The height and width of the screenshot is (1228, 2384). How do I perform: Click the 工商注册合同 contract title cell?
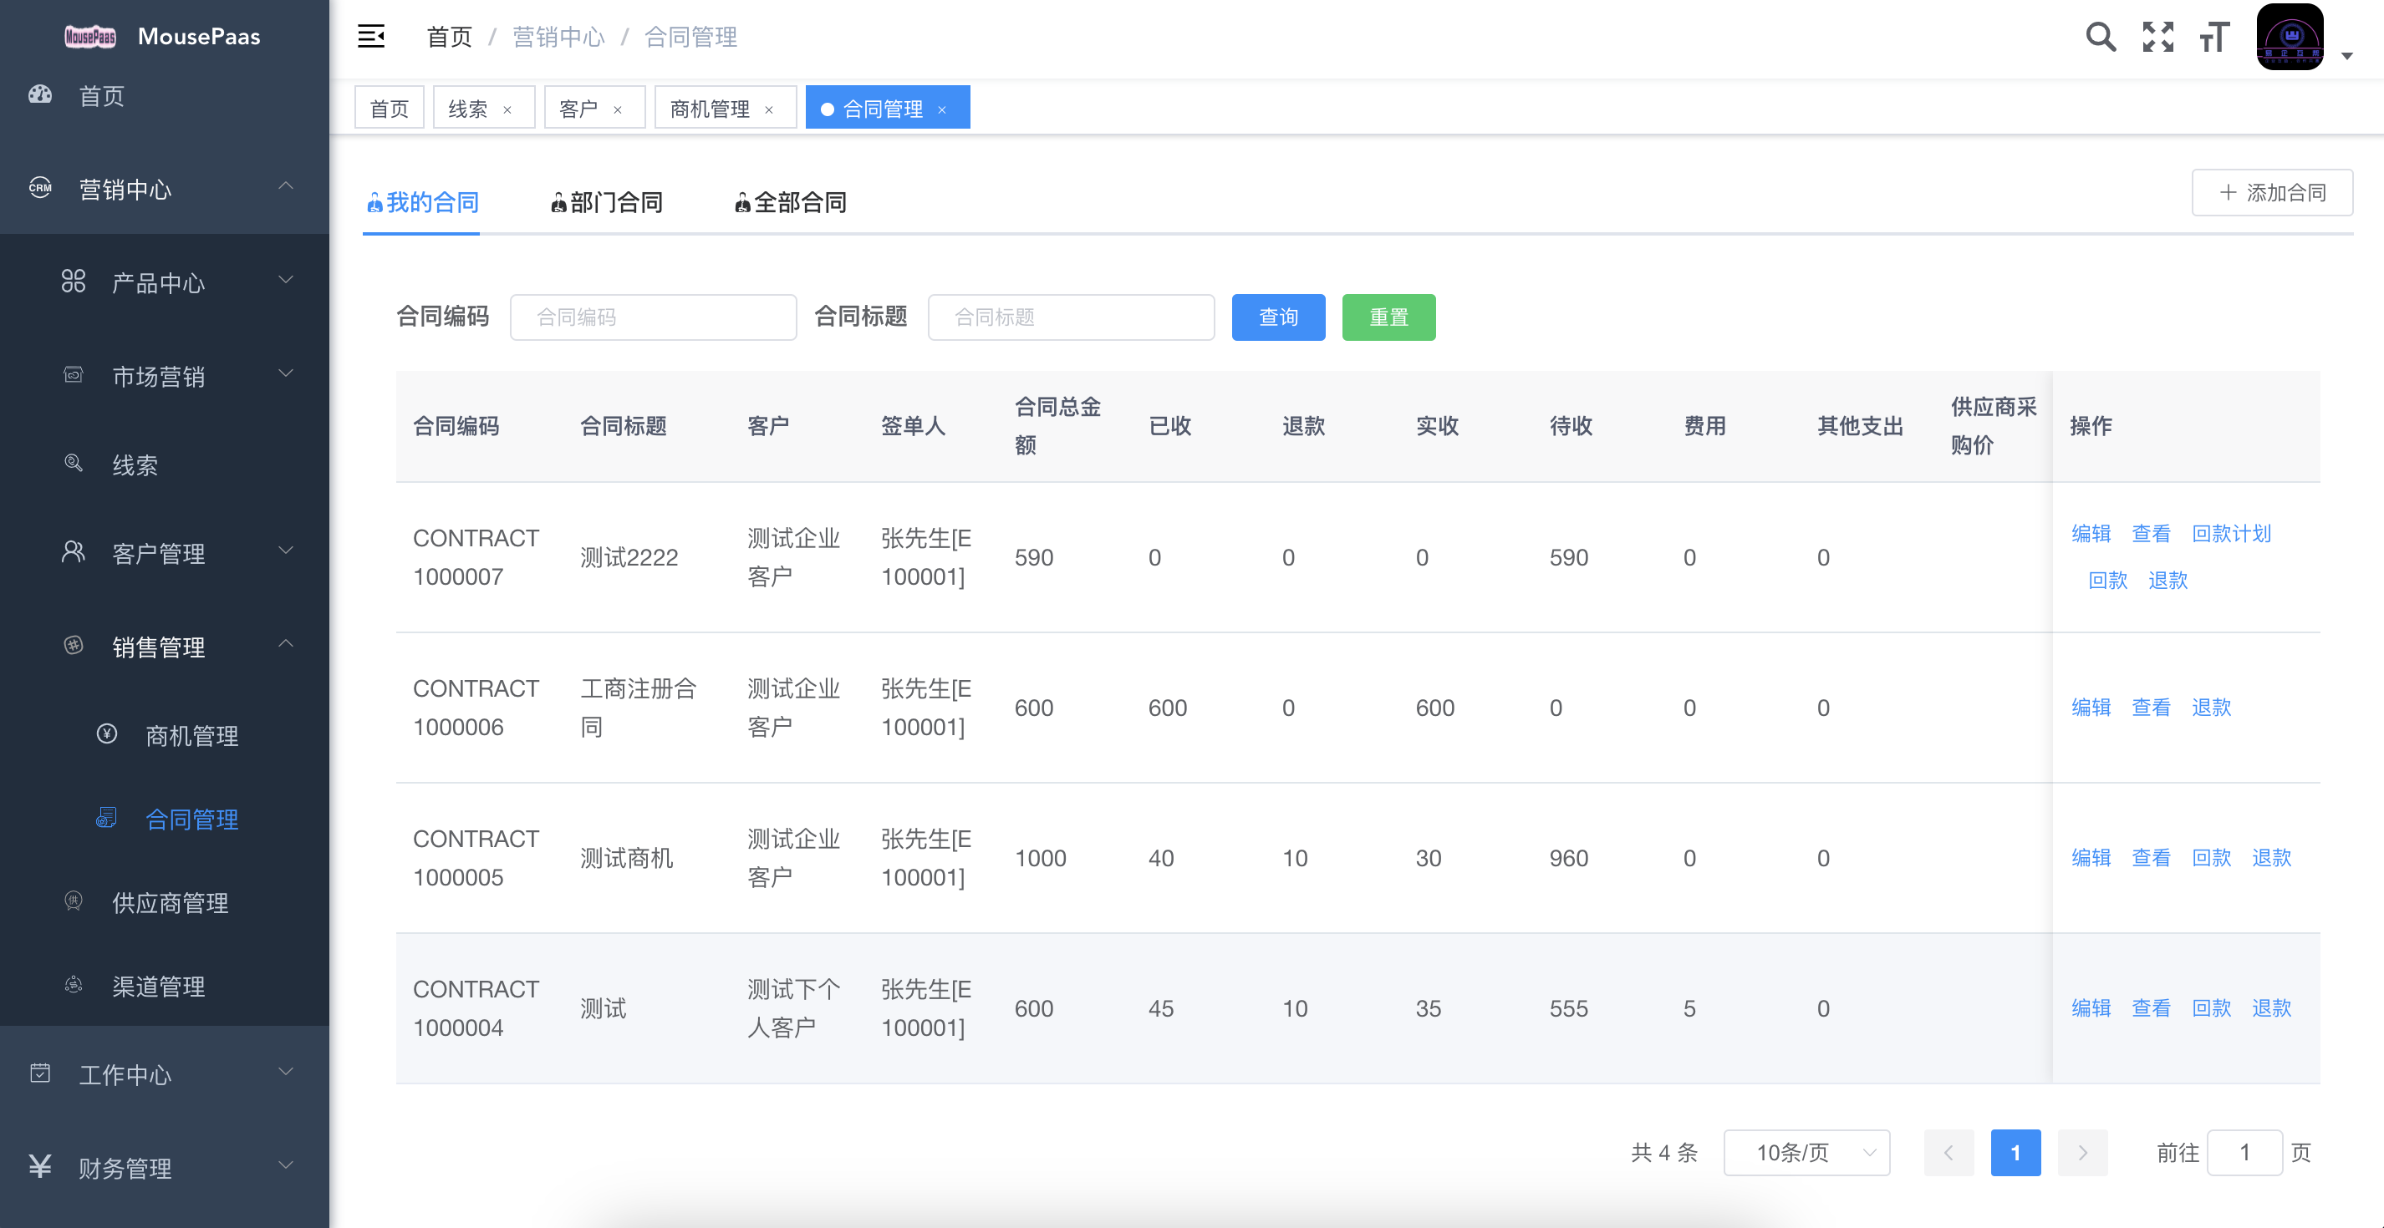pos(639,708)
